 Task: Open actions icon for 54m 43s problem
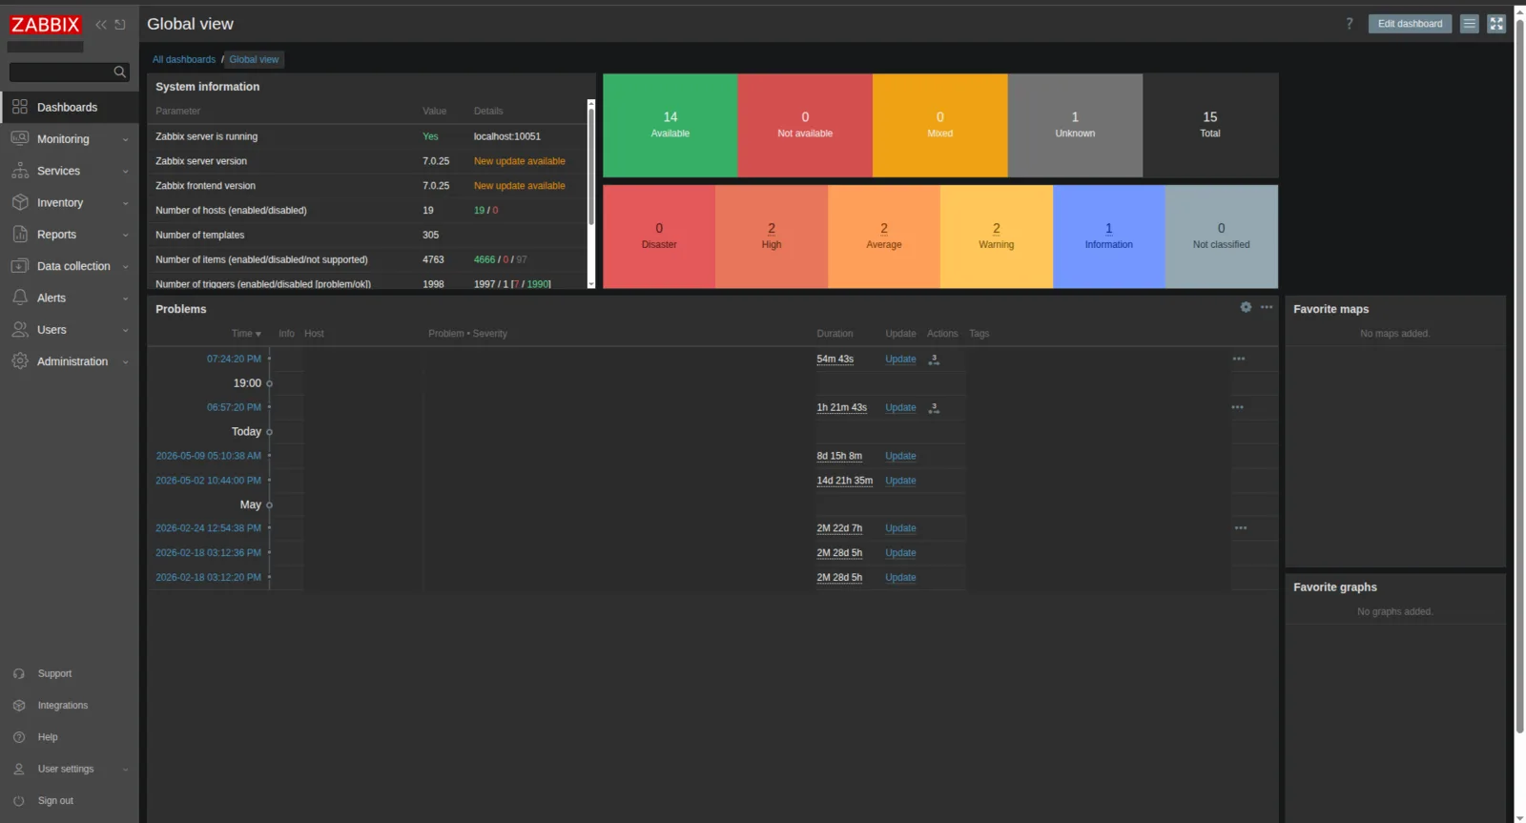tap(934, 360)
